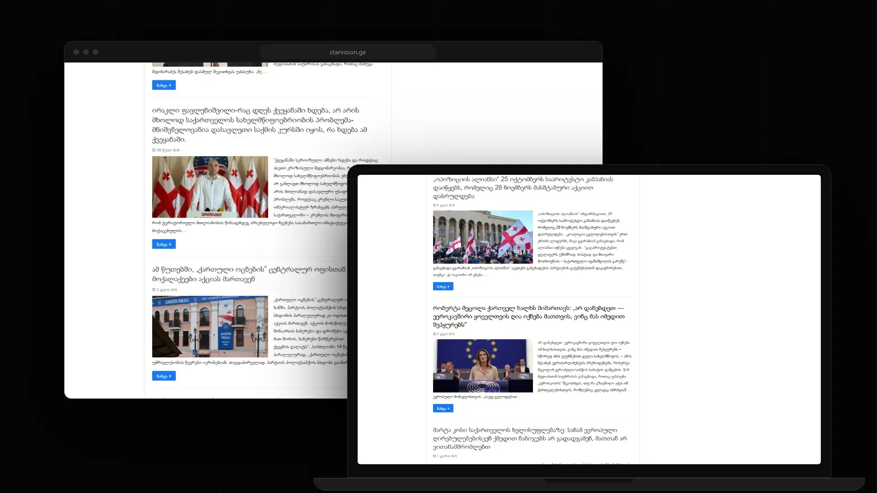Click the pink office building thumbnail
The image size is (877, 493).
coord(210,326)
